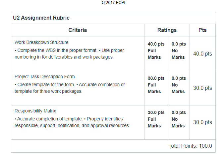
Task: Click the Responsibility Matrix criterion title
Action: point(35,111)
